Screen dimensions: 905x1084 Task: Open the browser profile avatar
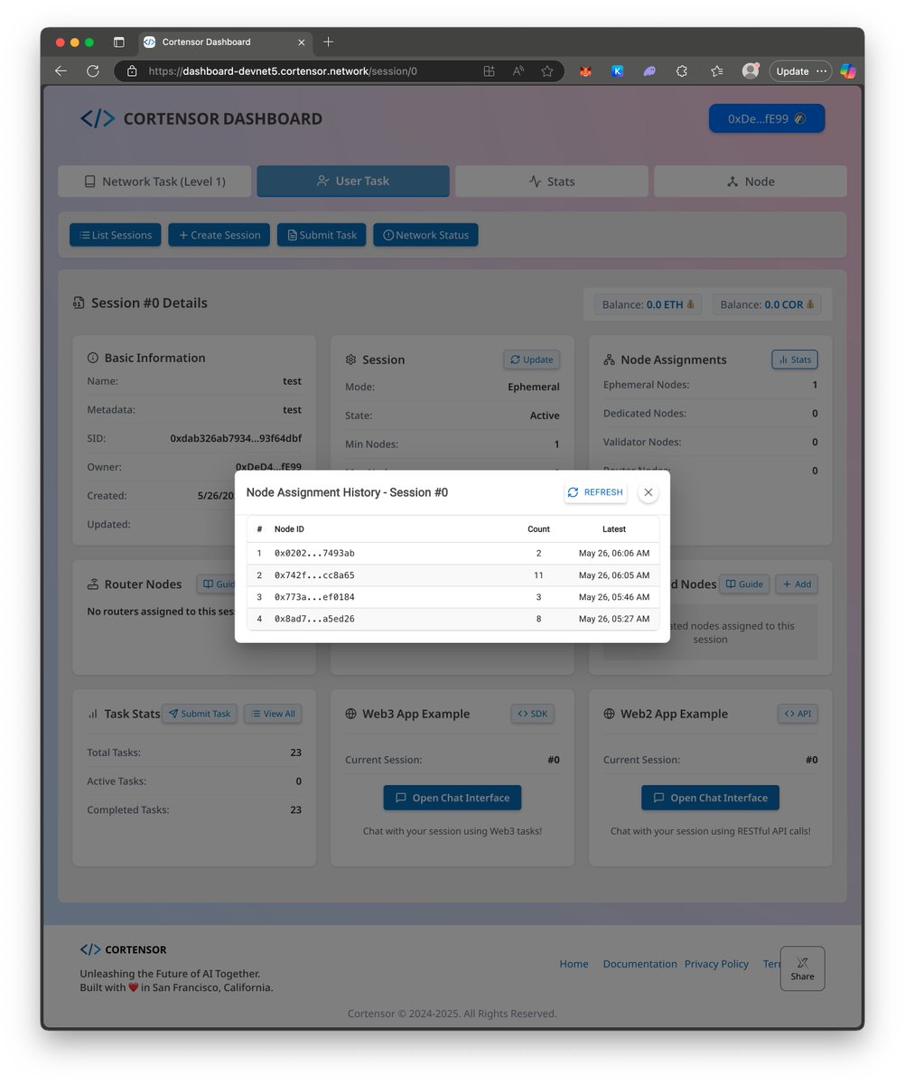pos(750,70)
